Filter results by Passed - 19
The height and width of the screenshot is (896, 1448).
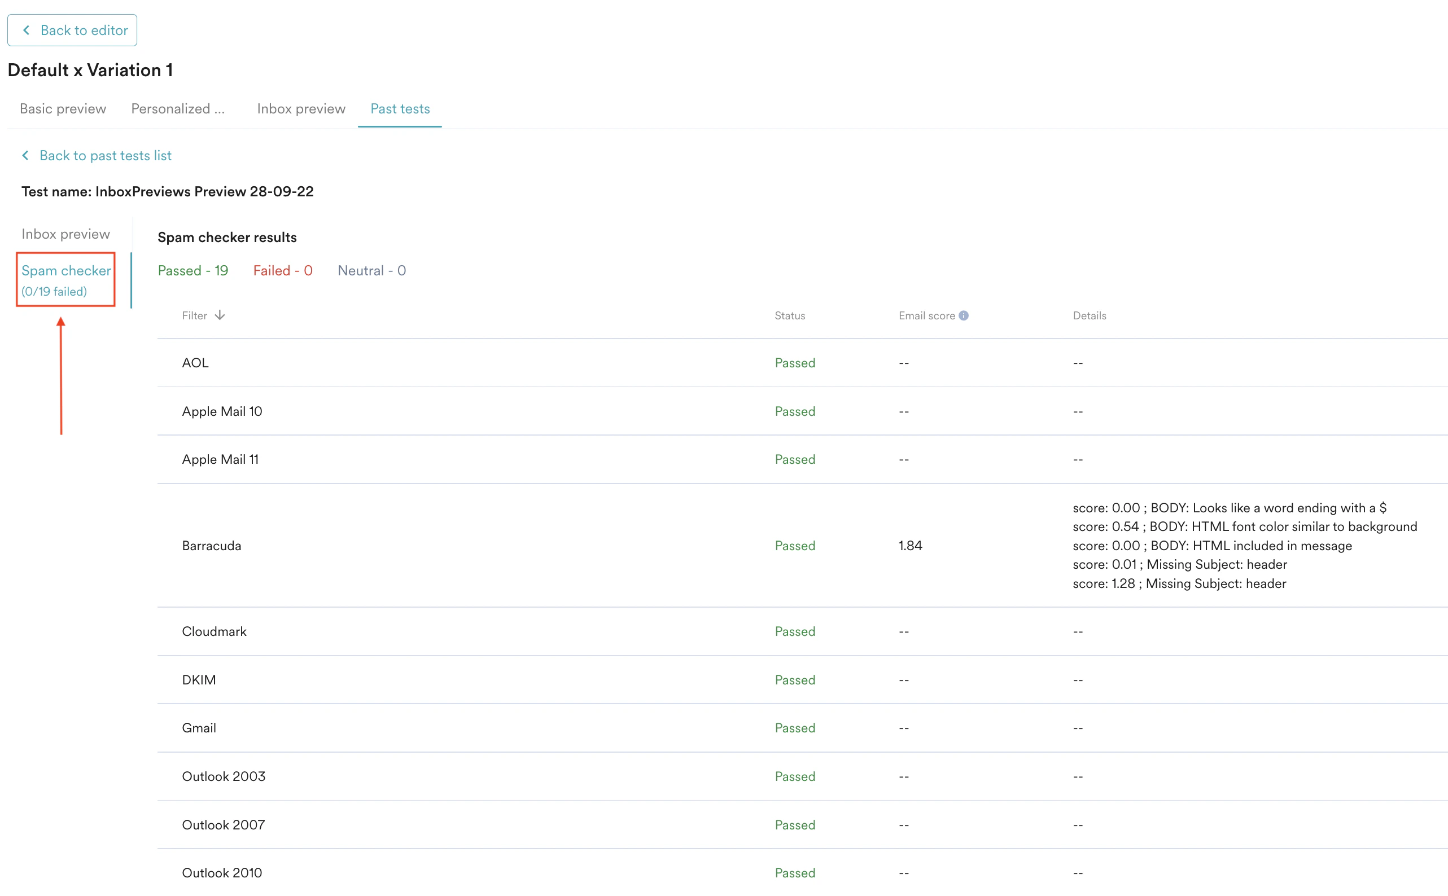click(193, 270)
